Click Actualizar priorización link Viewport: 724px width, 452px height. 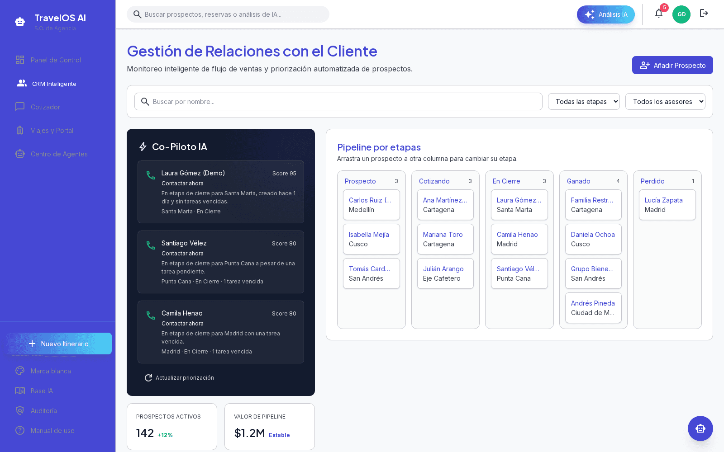[179, 378]
